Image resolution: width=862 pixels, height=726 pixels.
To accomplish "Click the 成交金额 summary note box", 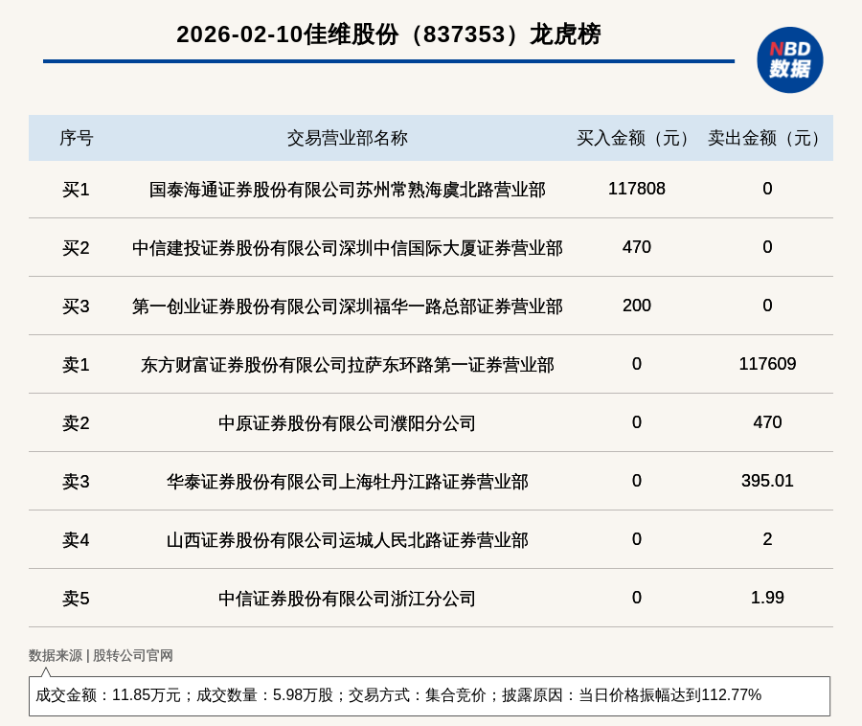I will point(429,695).
